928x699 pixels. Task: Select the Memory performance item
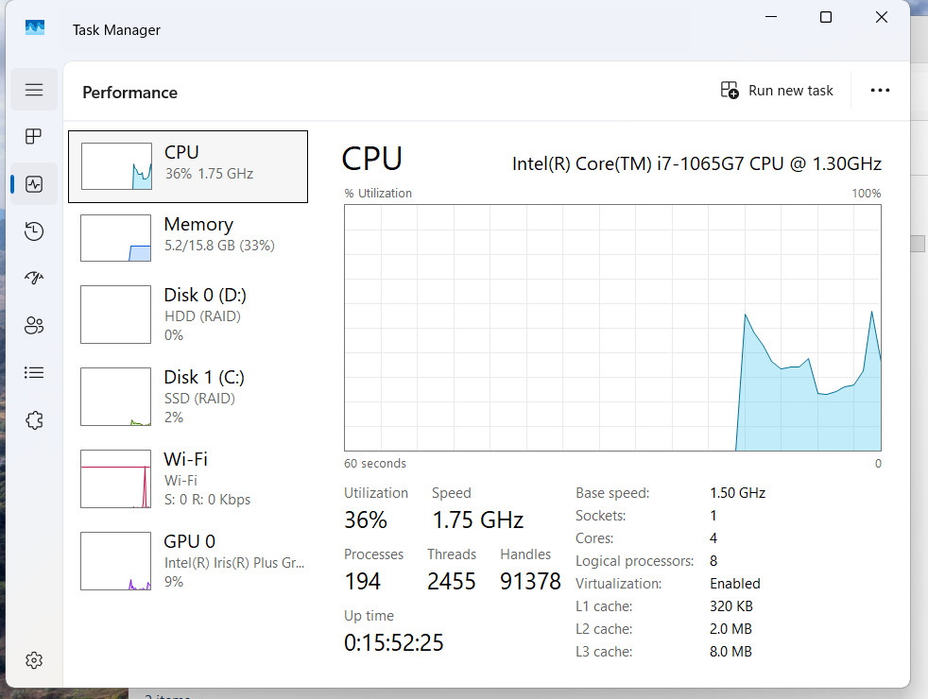point(188,238)
